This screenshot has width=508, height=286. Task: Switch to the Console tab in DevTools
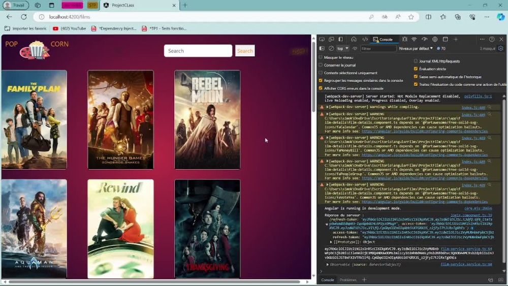(383, 40)
